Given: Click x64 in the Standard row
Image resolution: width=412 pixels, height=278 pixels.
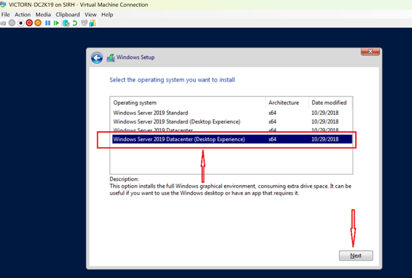Looking at the screenshot, I should [x=272, y=113].
